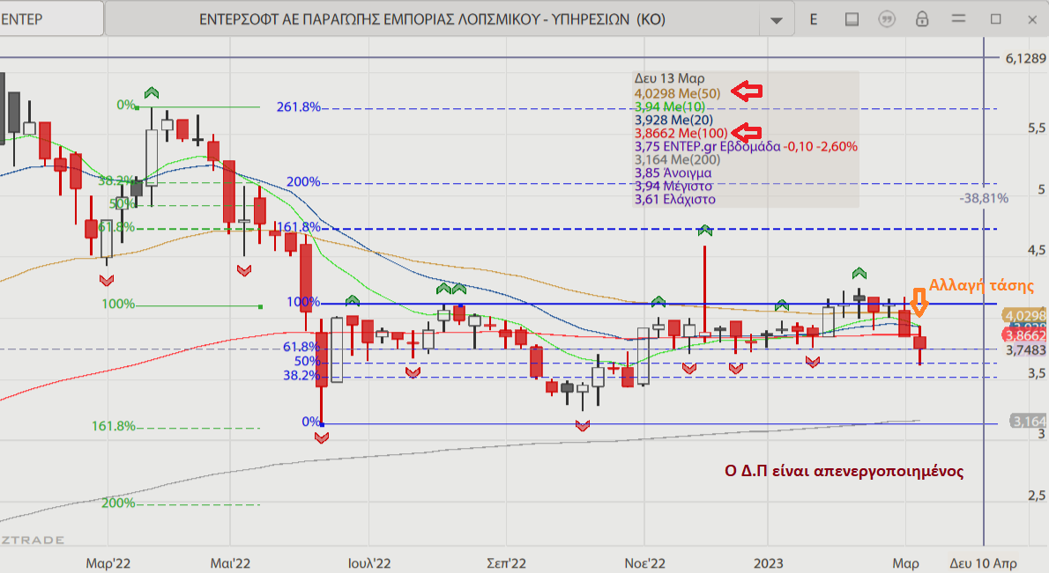The width and height of the screenshot is (1049, 573).
Task: Click the E button in the title bar
Action: point(814,19)
